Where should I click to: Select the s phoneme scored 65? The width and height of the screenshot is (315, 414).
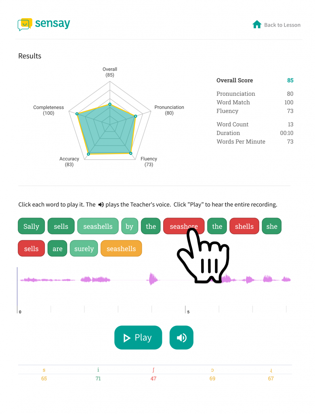pyautogui.click(x=44, y=374)
